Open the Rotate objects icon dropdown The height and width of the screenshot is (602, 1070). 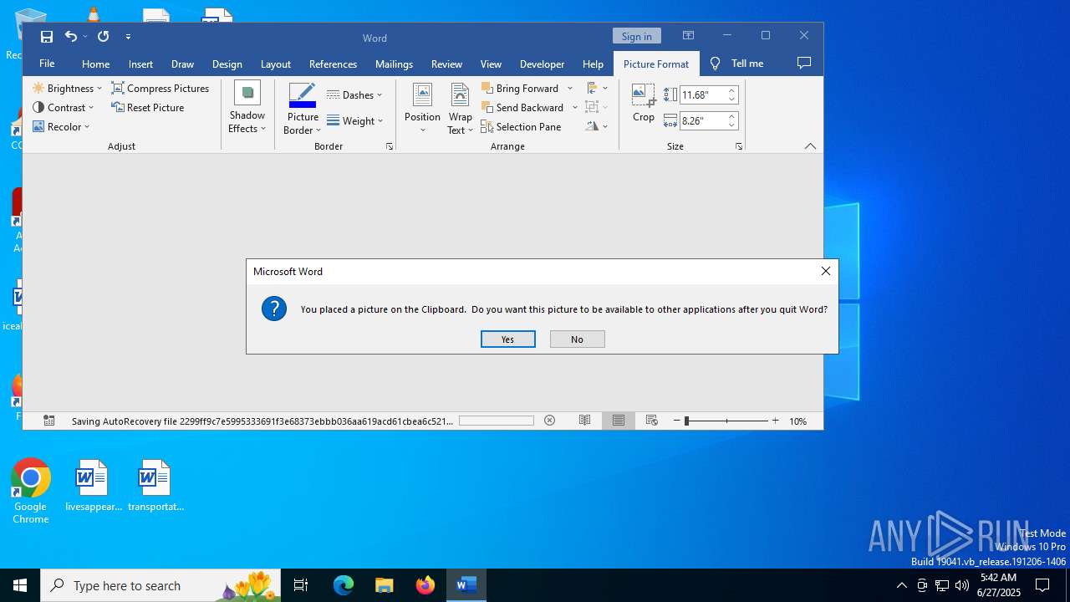(x=597, y=126)
